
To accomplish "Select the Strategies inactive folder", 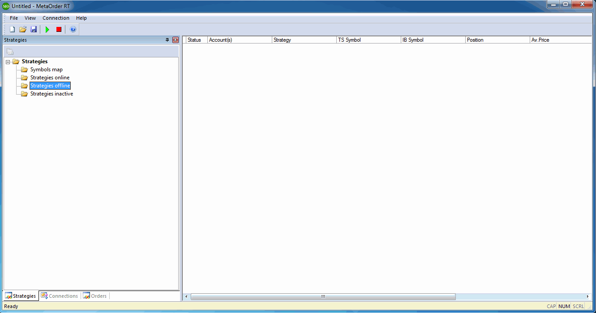I will [x=51, y=94].
